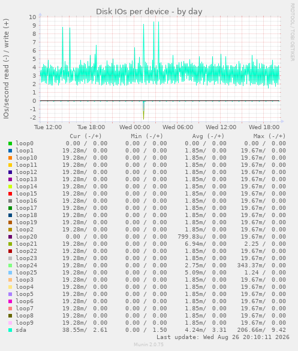The width and height of the screenshot is (298, 351).
Task: Click the loop2 legend label
Action: [25, 230]
